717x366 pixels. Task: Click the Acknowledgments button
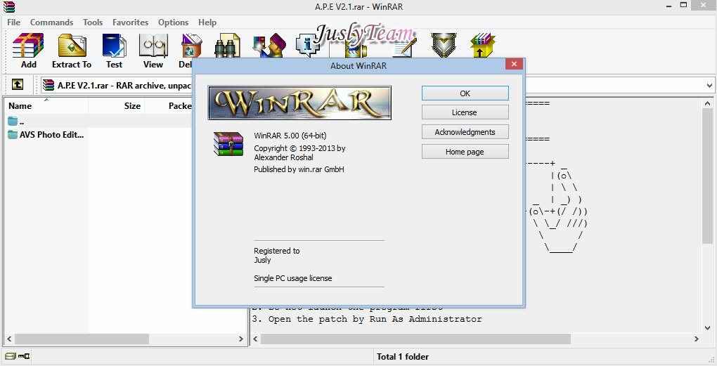pos(465,132)
